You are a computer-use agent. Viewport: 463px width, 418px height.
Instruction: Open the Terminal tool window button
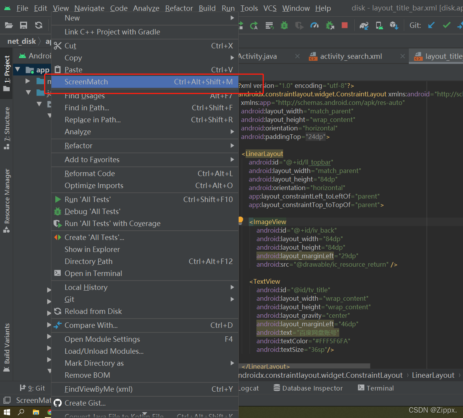pos(376,388)
